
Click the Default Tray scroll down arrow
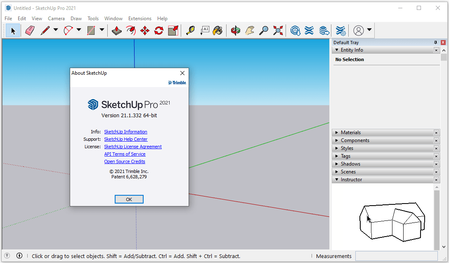pyautogui.click(x=444, y=246)
